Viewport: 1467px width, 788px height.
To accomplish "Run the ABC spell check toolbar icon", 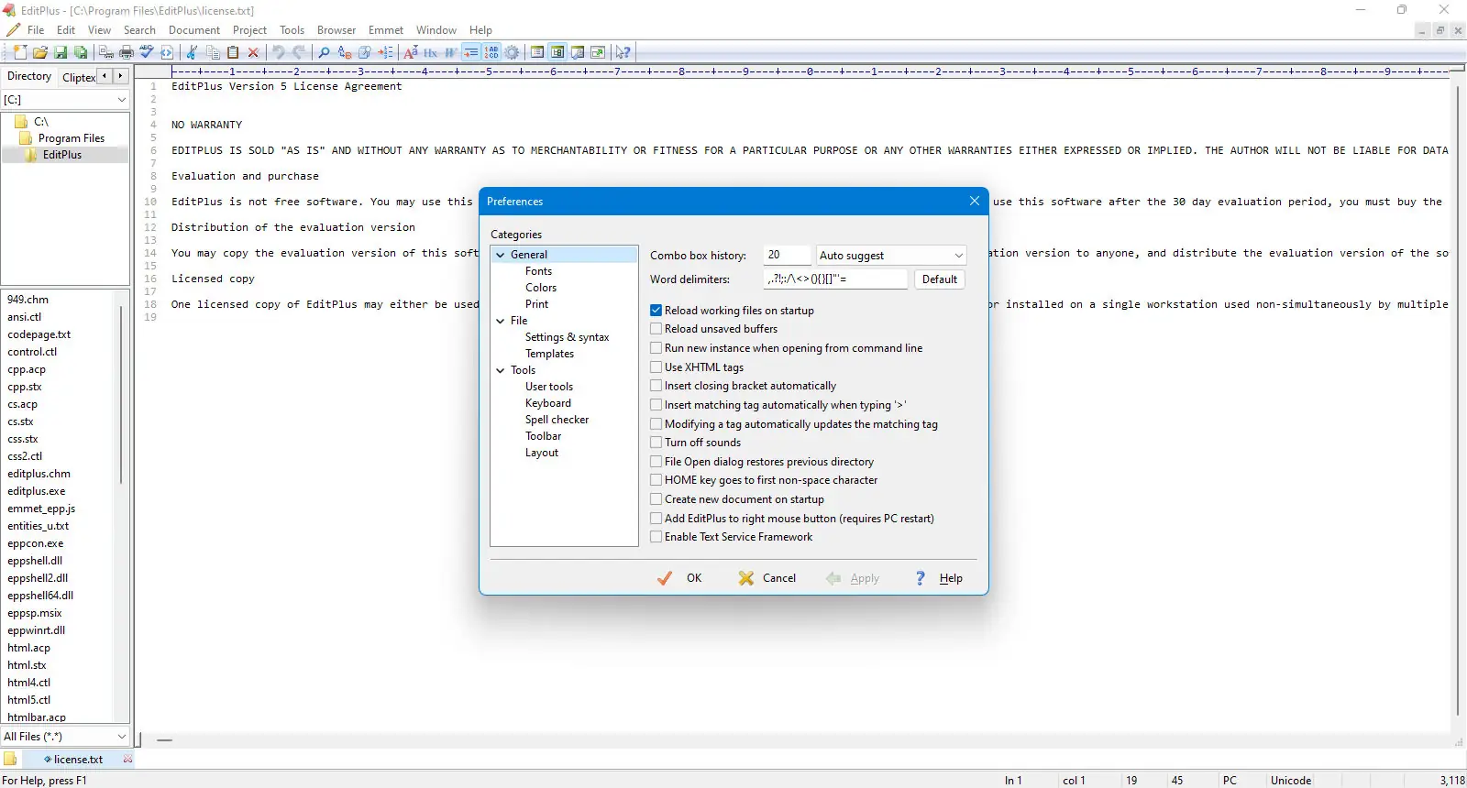I will click(x=147, y=52).
